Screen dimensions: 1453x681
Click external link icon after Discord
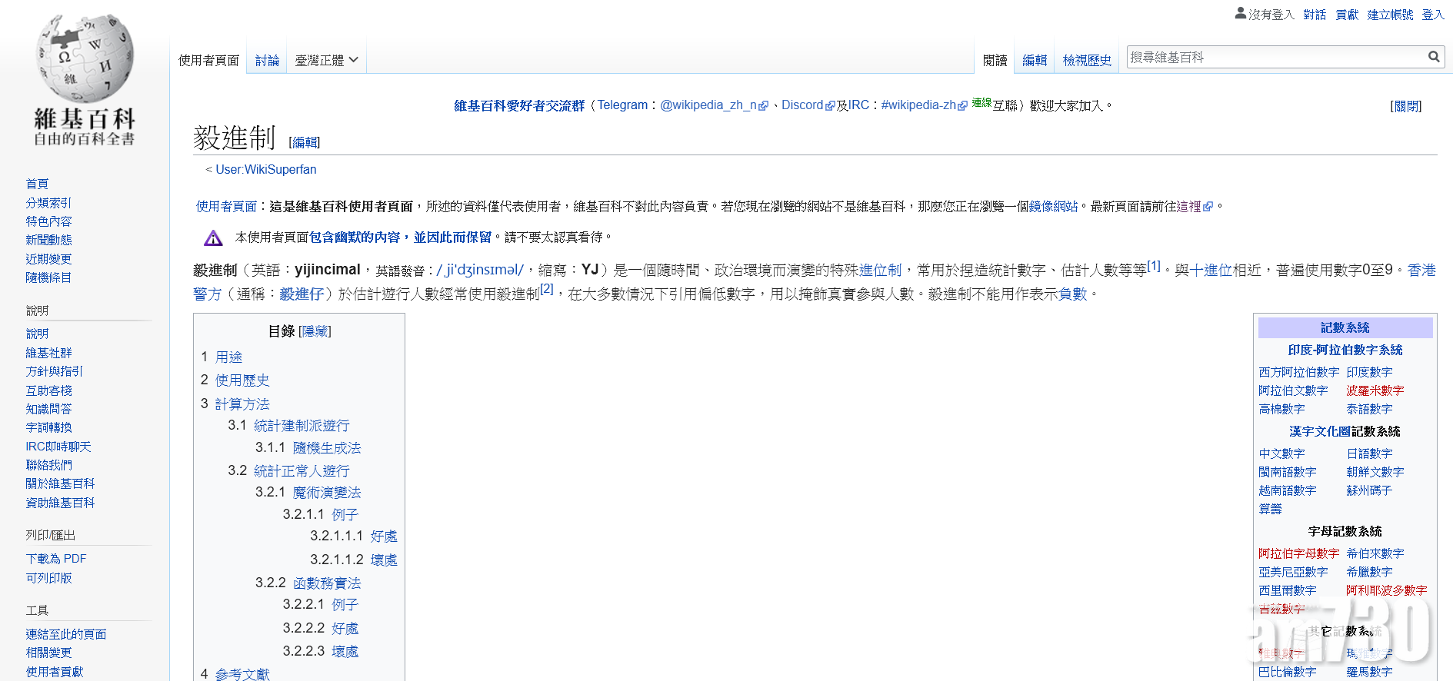point(830,106)
